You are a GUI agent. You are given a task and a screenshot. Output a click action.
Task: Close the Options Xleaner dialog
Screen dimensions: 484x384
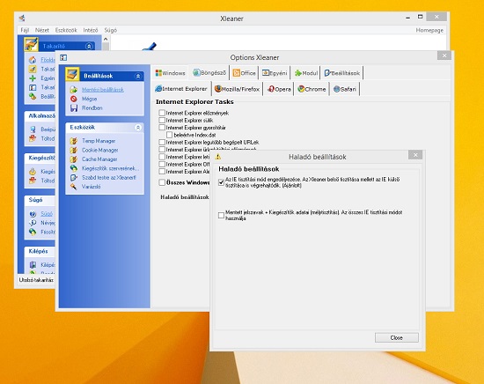[x=444, y=55]
